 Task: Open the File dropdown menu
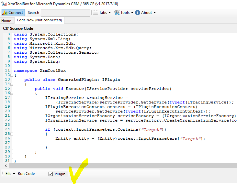point(10,174)
